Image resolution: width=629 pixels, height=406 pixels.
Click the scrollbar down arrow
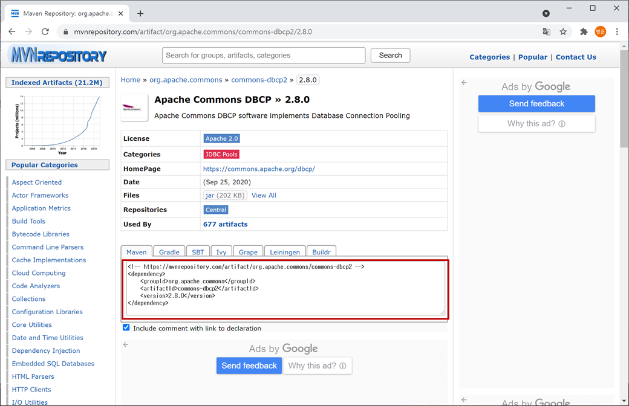624,401
